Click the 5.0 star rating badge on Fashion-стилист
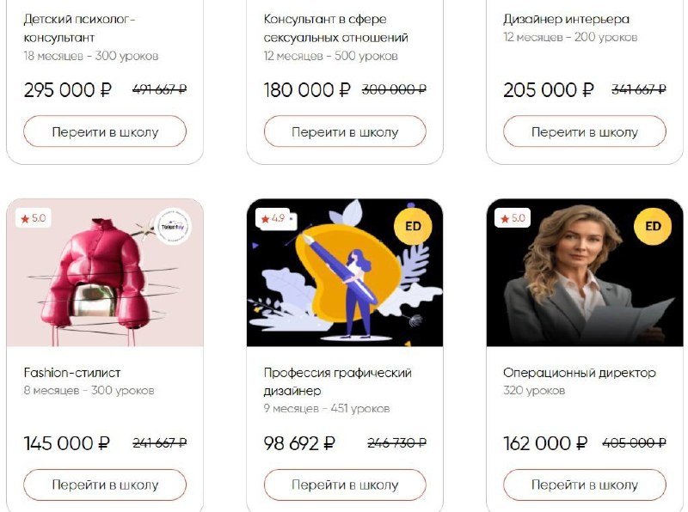 (x=33, y=218)
